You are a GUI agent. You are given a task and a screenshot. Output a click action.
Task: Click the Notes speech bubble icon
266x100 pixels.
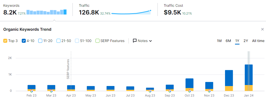135,41
